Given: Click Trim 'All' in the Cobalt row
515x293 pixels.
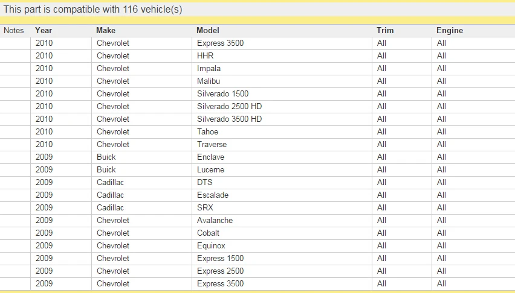Looking at the screenshot, I should coord(381,233).
